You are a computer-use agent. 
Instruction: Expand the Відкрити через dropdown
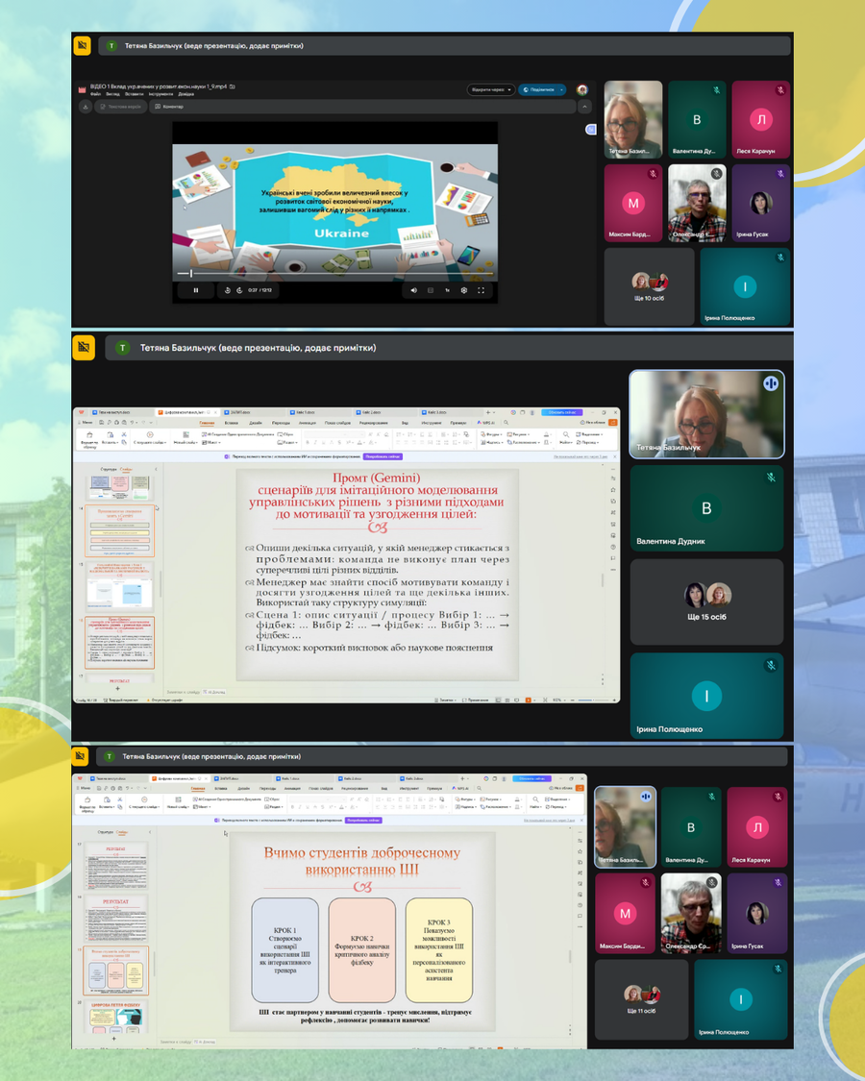pos(490,89)
